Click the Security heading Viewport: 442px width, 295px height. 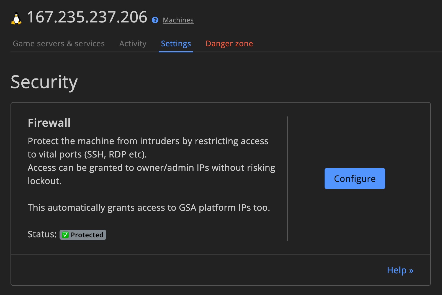click(44, 82)
